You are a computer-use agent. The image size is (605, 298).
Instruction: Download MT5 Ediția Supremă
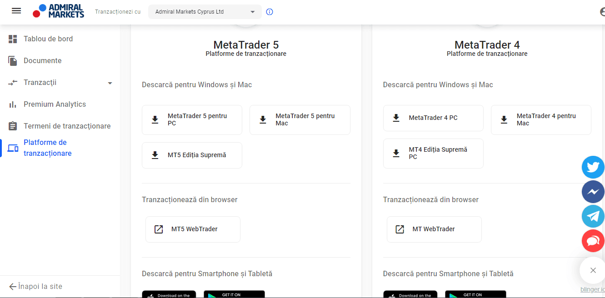point(192,155)
